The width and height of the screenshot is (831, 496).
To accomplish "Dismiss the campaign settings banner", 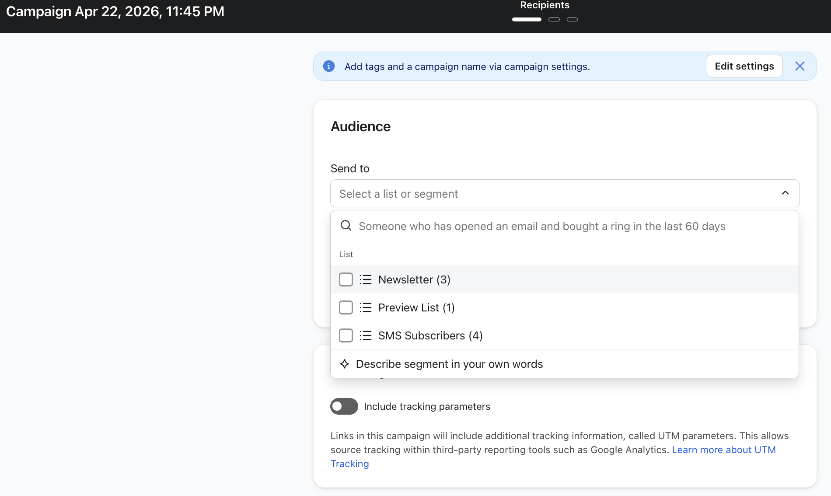I will 800,66.
